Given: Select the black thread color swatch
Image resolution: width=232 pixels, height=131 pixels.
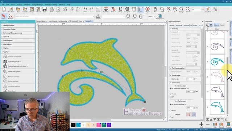Looking at the screenshot, I should coord(73,125).
